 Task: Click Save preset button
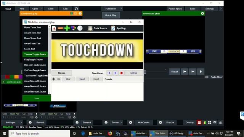[x=51, y=9]
